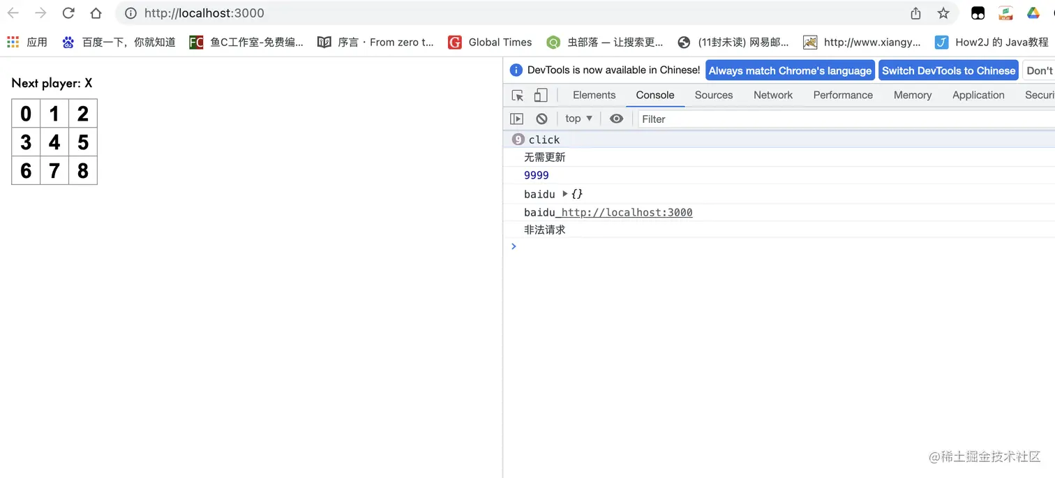Bookmark this page with the star icon
The width and height of the screenshot is (1055, 478).
[943, 13]
